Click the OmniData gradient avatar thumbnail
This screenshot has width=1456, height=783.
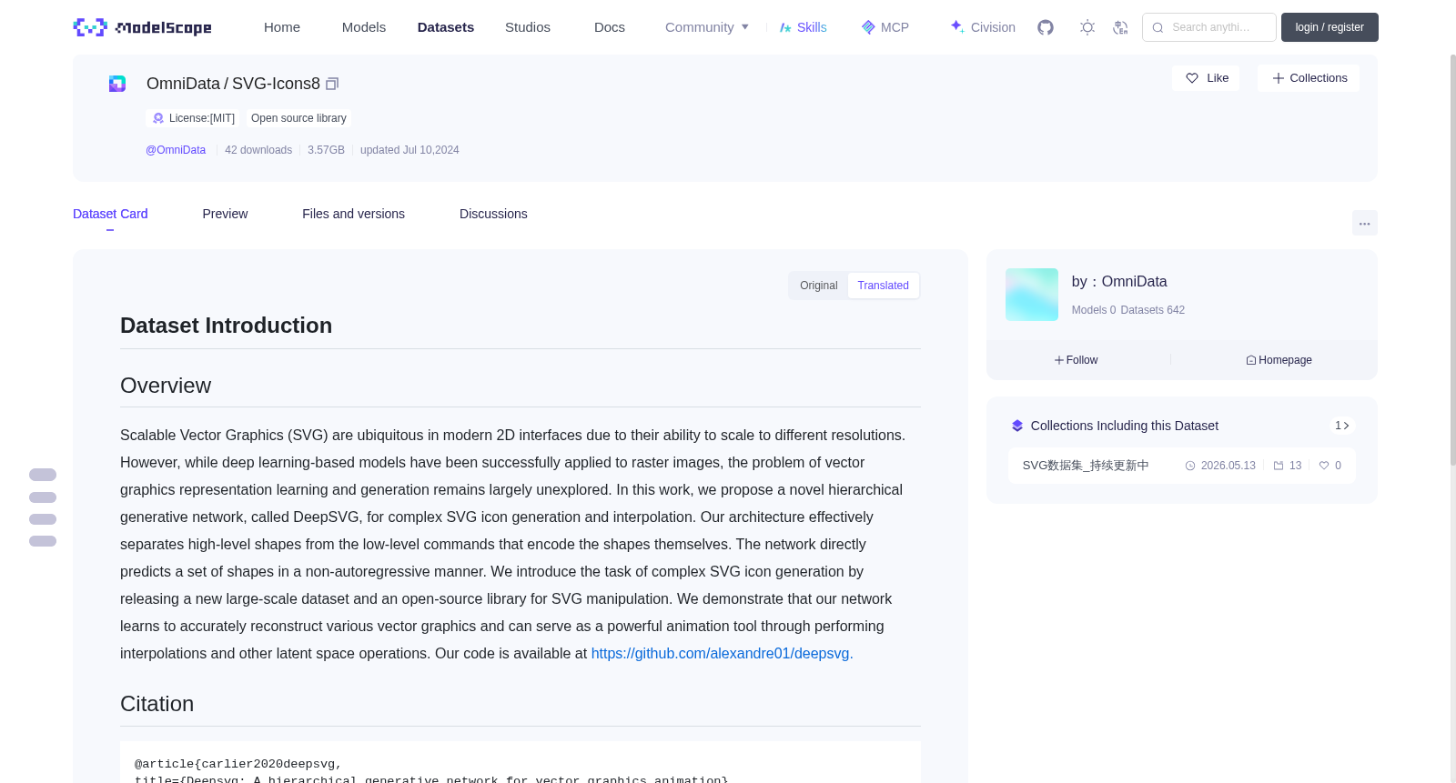pyautogui.click(x=1032, y=295)
